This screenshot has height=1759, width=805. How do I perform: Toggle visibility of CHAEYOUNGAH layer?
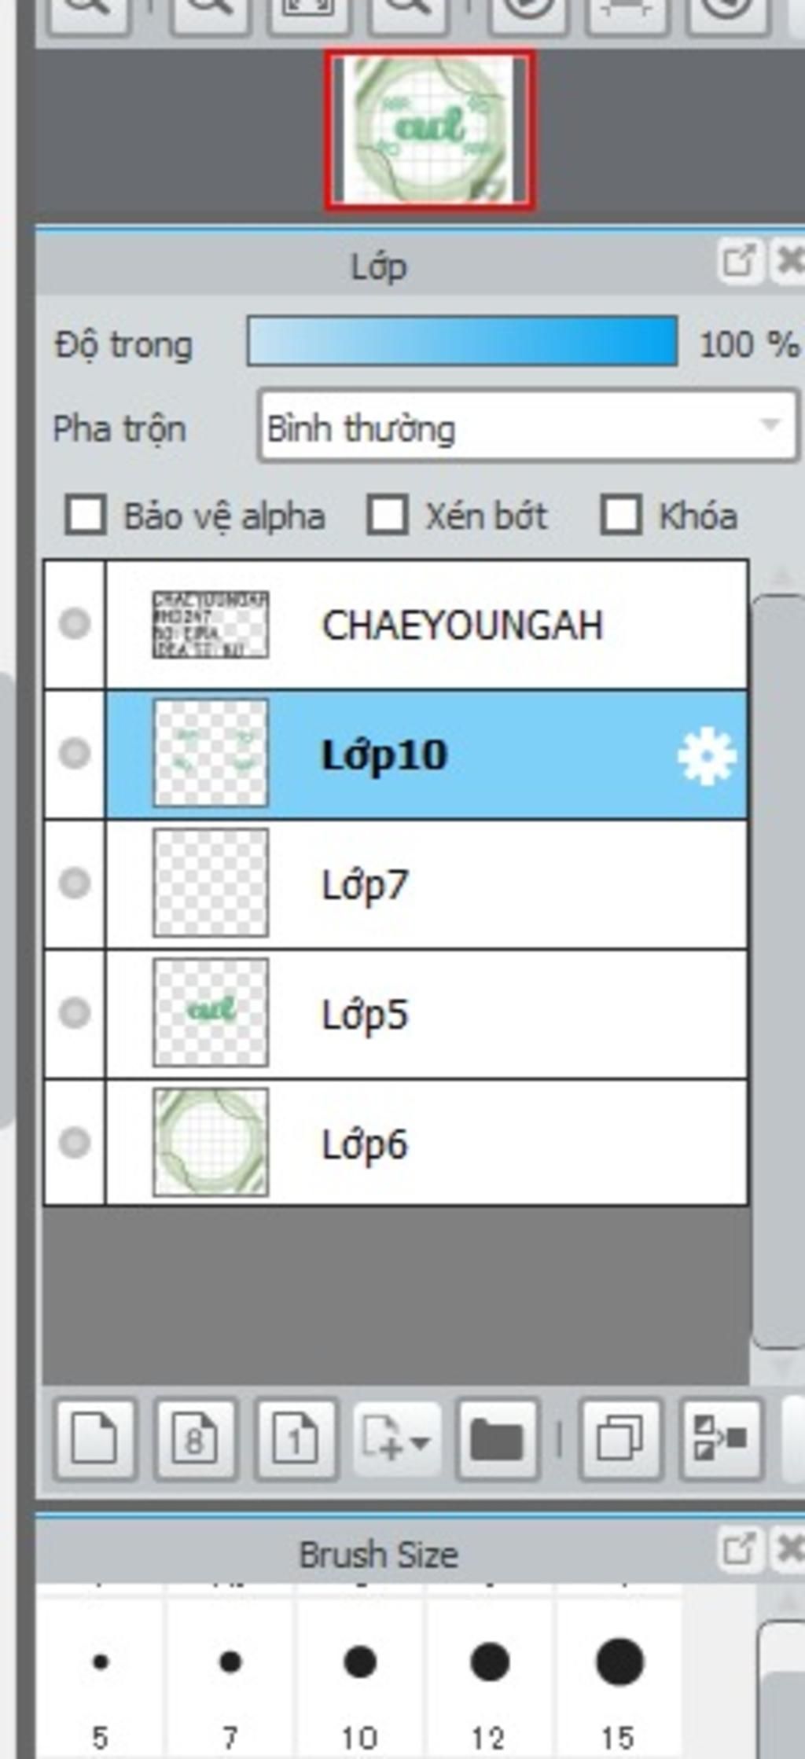click(75, 624)
